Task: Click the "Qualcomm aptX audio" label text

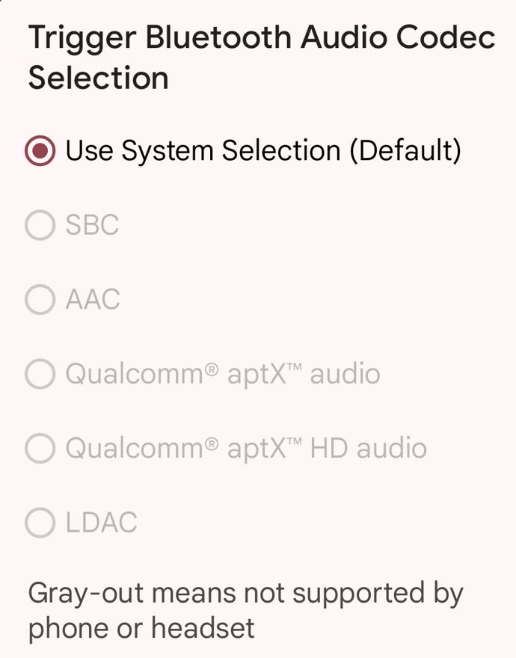Action: (223, 374)
